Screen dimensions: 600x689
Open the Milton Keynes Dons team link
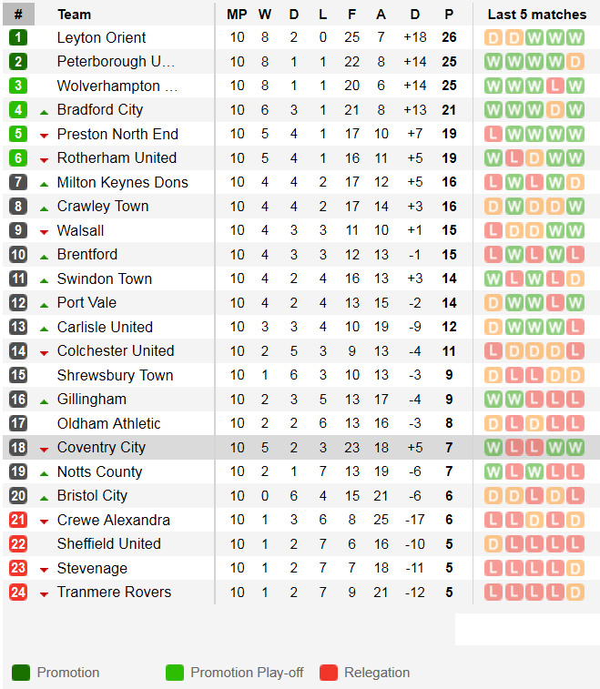[122, 182]
